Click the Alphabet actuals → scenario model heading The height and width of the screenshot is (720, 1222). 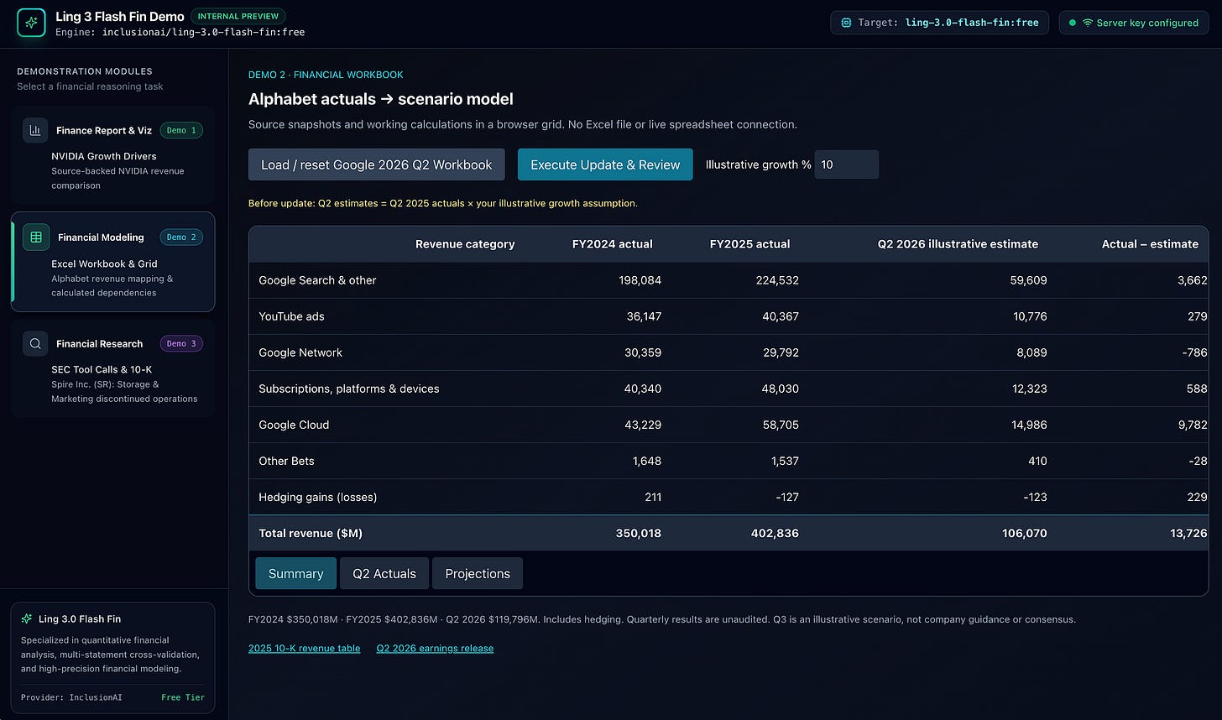pyautogui.click(x=381, y=99)
